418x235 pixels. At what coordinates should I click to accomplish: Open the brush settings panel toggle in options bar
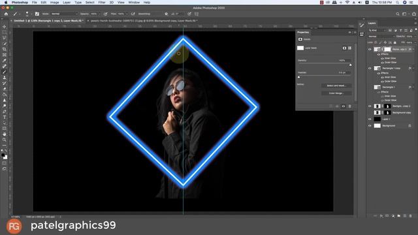[x=37, y=14]
